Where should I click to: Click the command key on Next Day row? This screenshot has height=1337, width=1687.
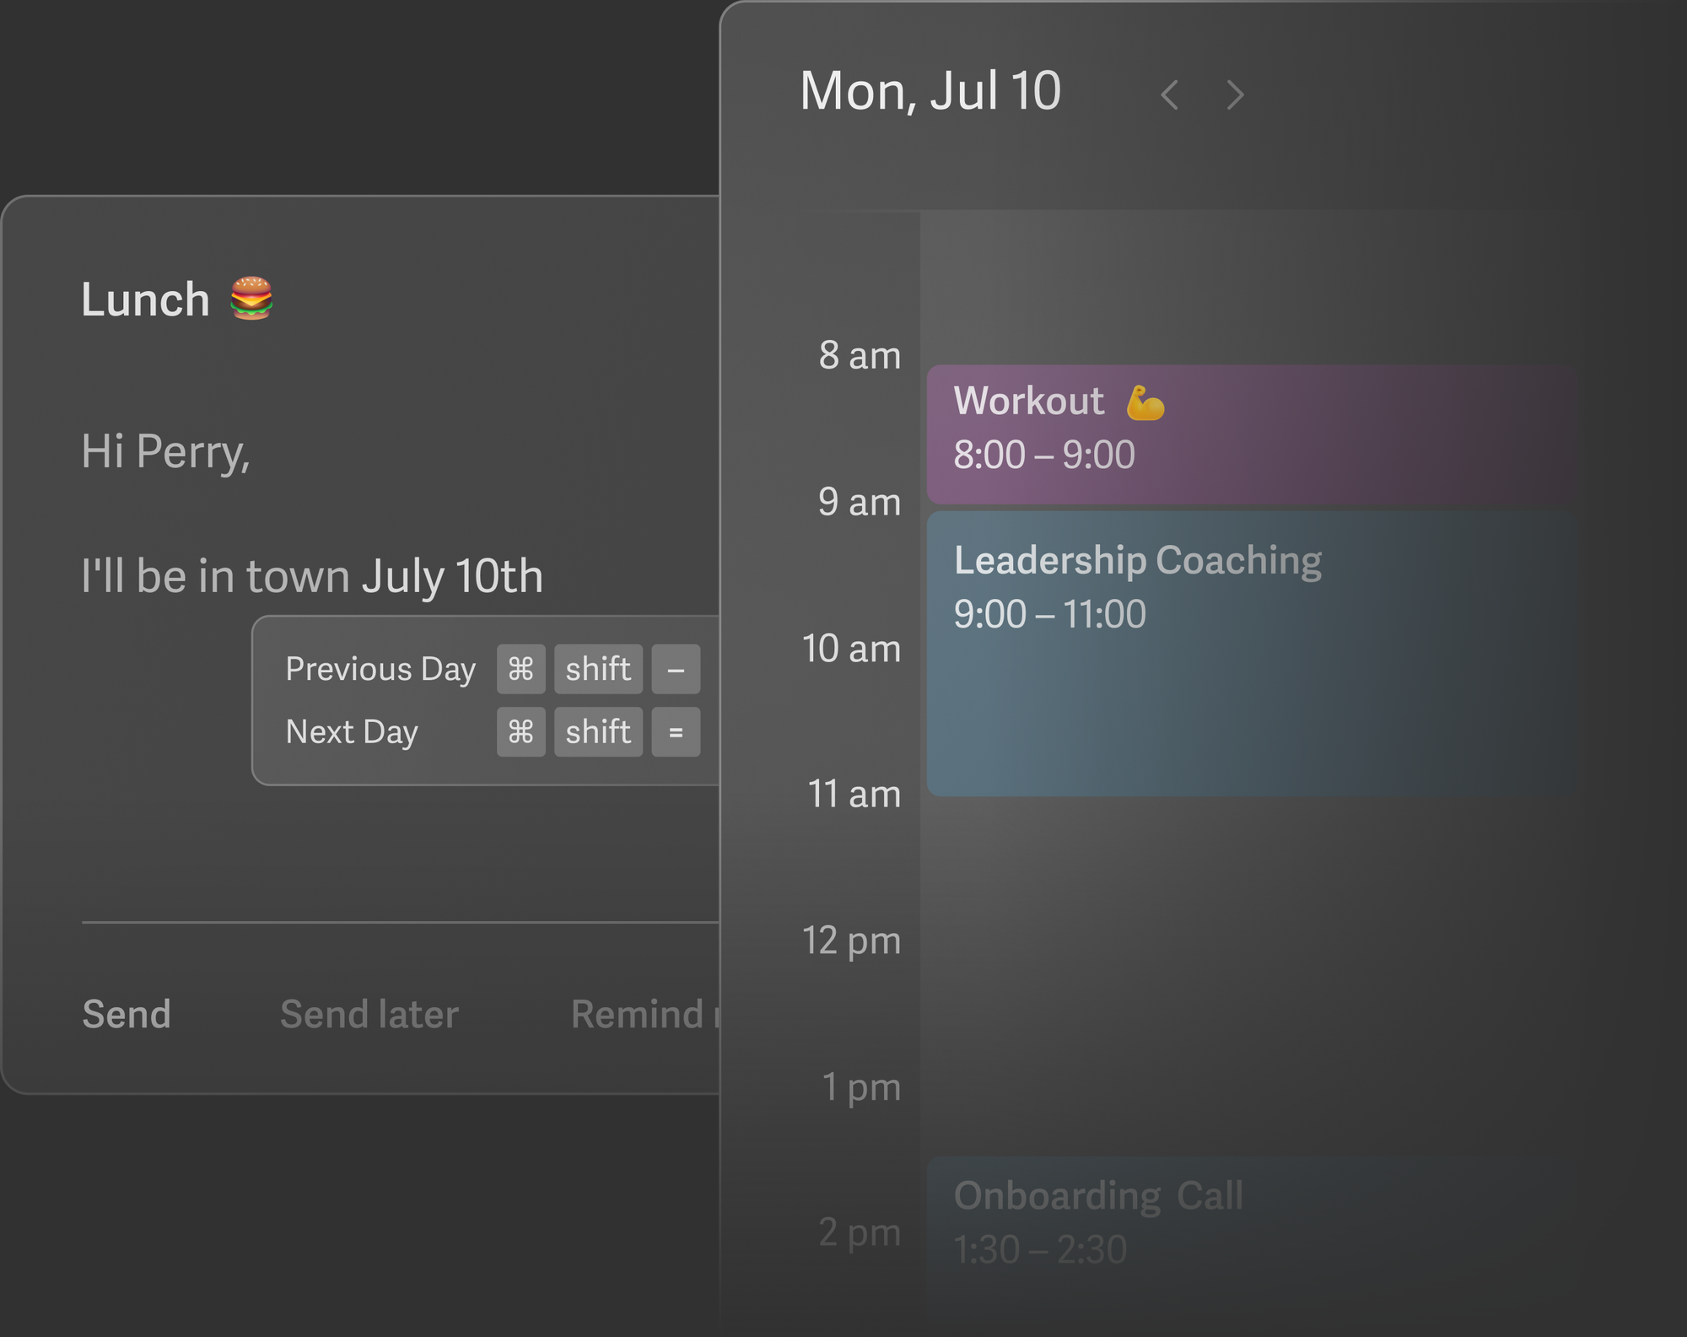(x=520, y=731)
